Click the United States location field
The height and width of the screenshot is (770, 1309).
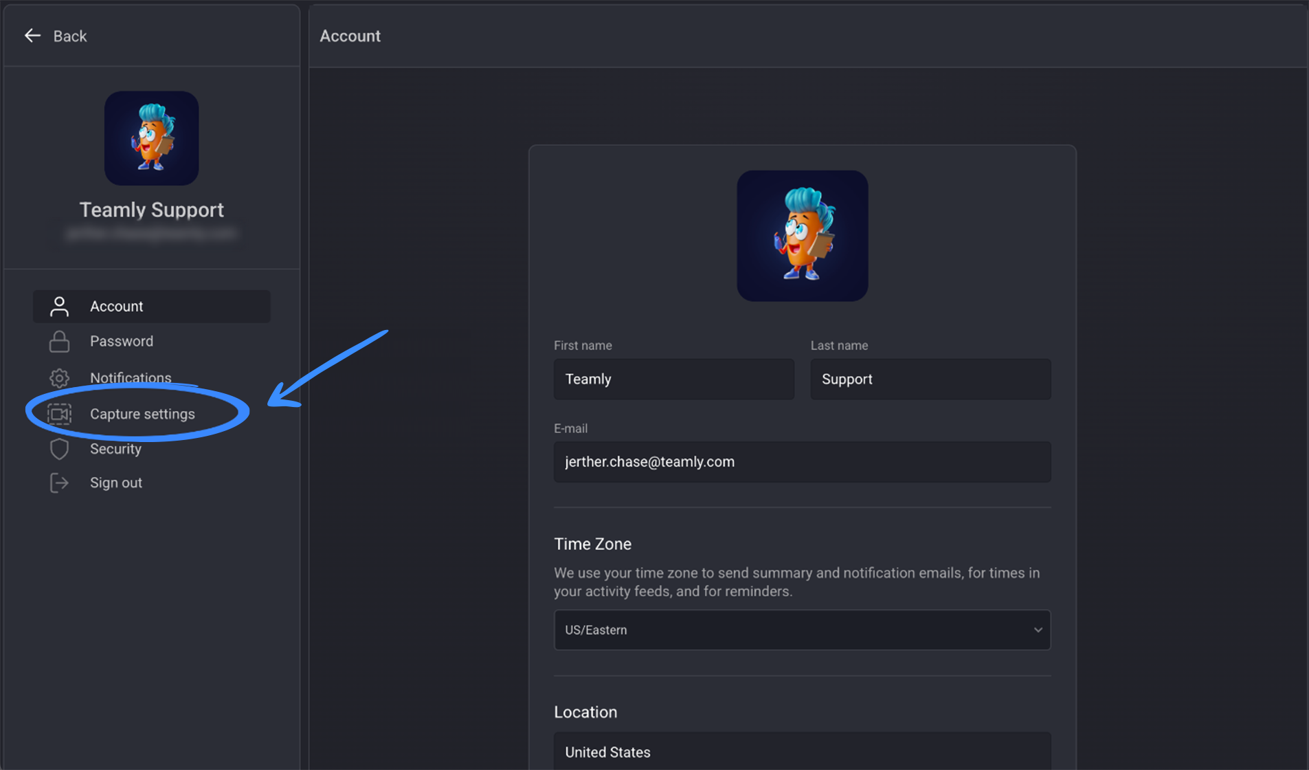pyautogui.click(x=802, y=751)
